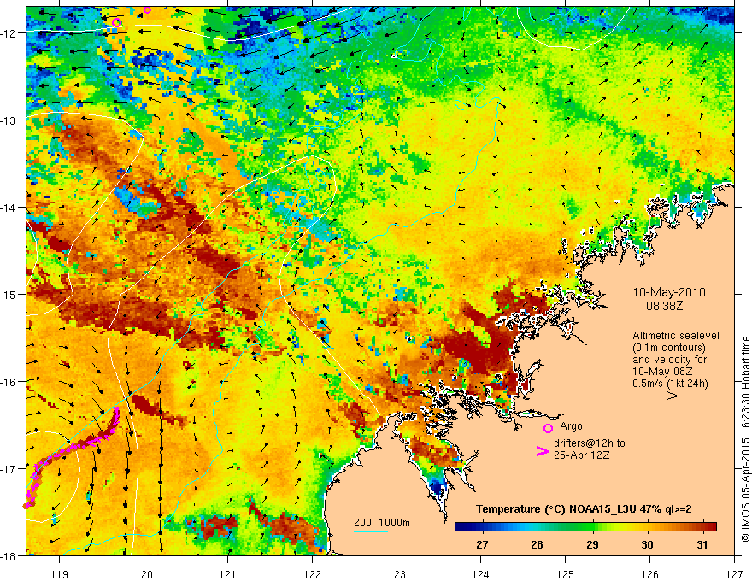Viewport: 752px width, 581px height.
Task: Click the latitude axis label -16
Action: pos(9,382)
